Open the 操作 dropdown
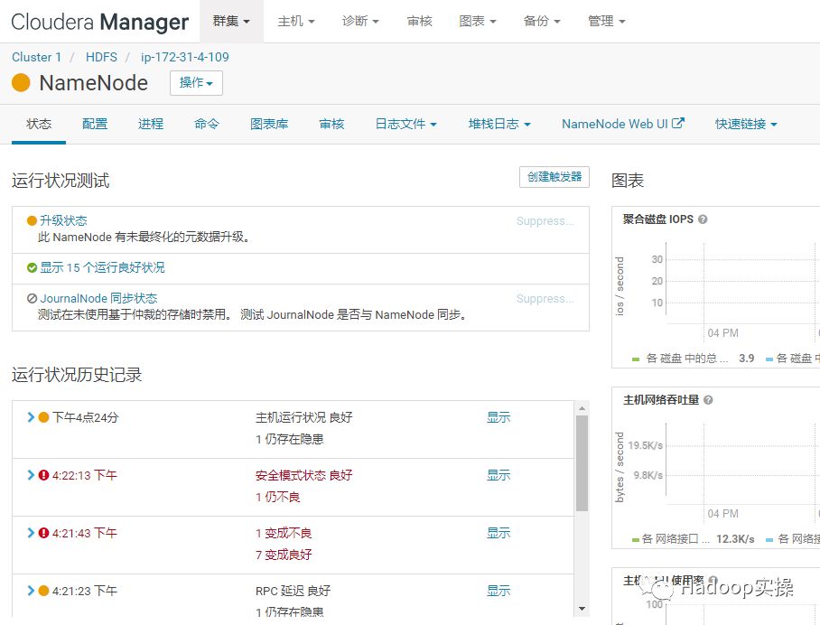The width and height of the screenshot is (820, 625). [x=195, y=82]
